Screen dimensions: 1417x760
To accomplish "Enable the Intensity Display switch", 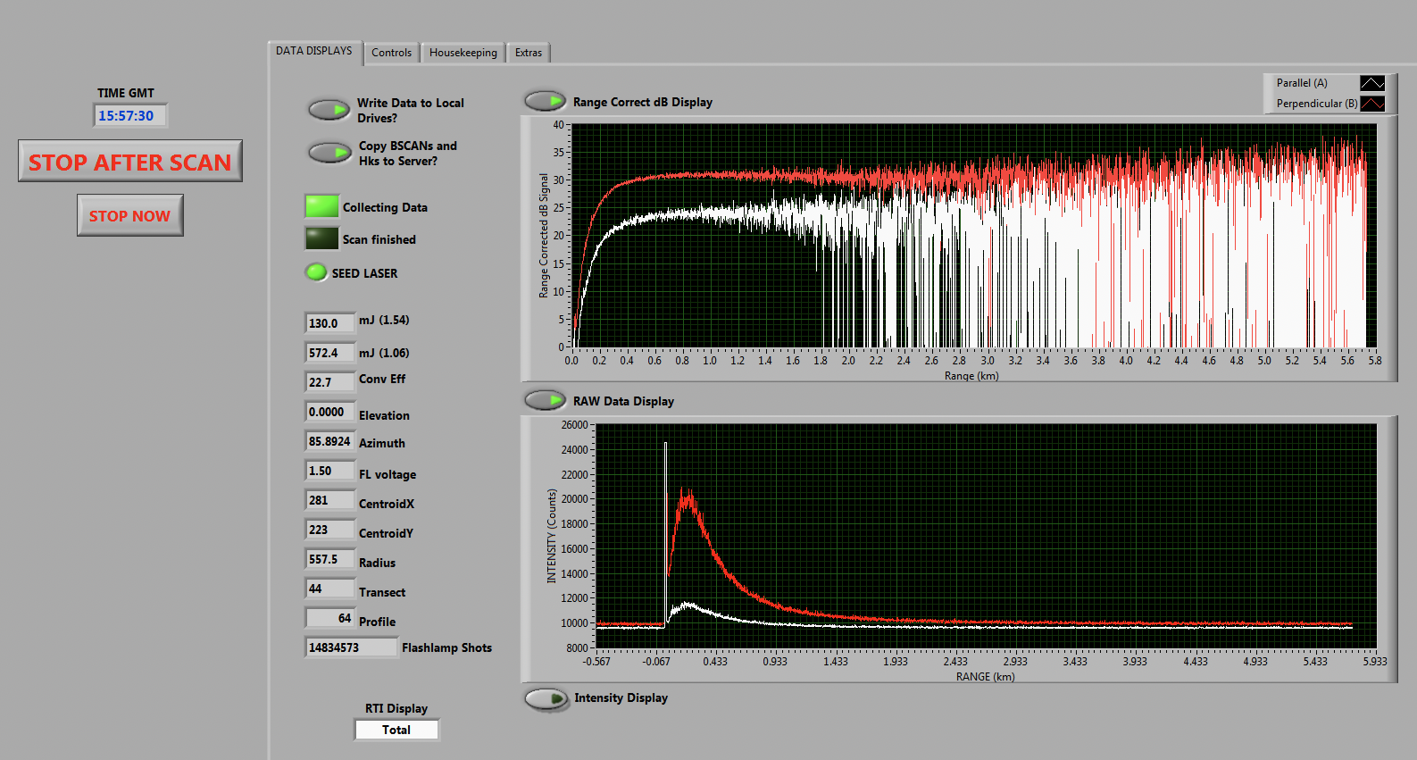I will pyautogui.click(x=546, y=698).
